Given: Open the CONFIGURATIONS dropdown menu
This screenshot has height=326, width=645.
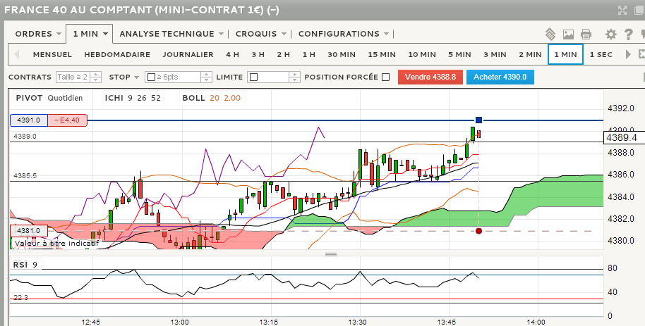Looking at the screenshot, I should (x=344, y=34).
